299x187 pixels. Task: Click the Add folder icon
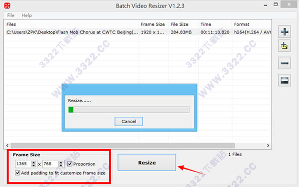(x=285, y=46)
